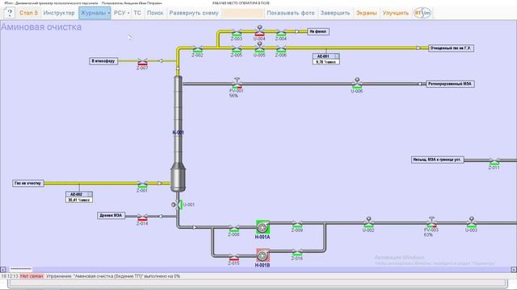The width and height of the screenshot is (517, 290).
Task: Click Насыщ. МЭА к границе уст. label
Action: point(437,159)
